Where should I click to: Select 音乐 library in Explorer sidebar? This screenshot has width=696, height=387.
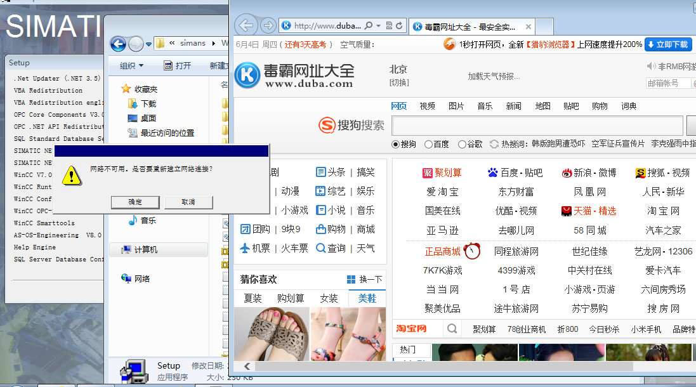coord(148,221)
